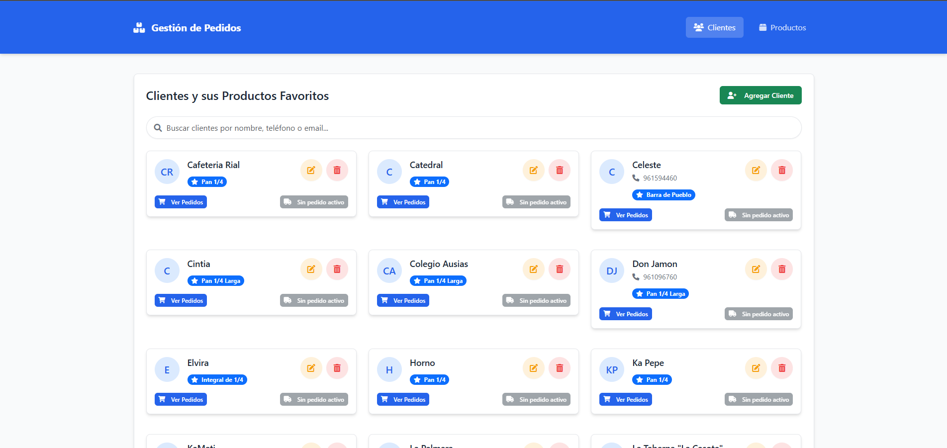Image resolution: width=947 pixels, height=448 pixels.
Task: Click the Integral de 1/4 favorite badge
Action: 217,380
